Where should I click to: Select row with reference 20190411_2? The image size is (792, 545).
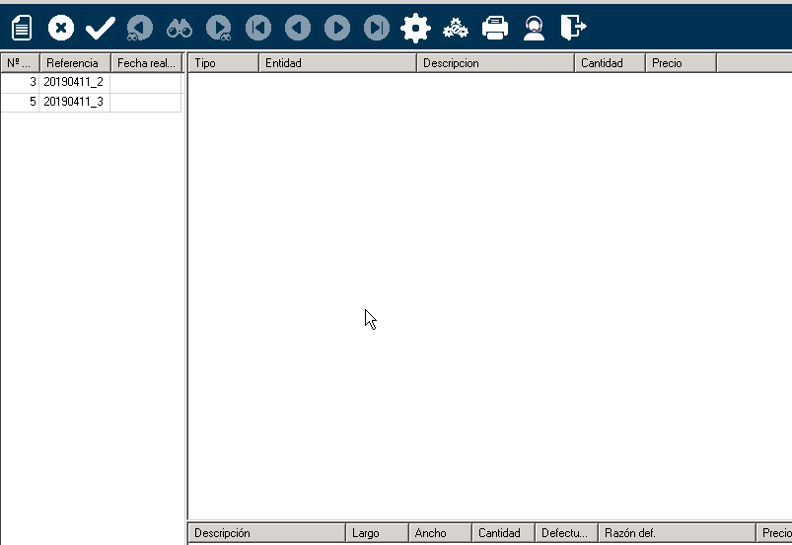73,82
